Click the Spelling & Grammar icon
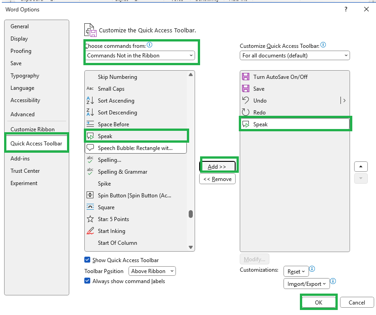 90,171
